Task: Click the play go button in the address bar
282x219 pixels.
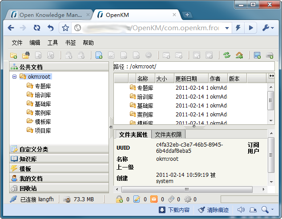Action: coord(251,28)
